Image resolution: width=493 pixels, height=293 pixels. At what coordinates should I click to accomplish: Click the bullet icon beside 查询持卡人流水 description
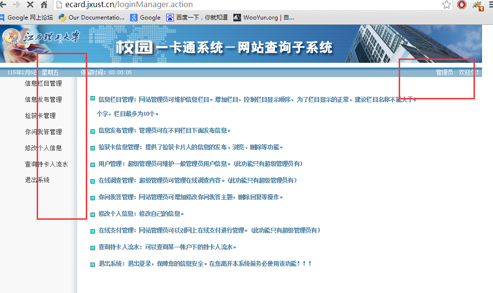(93, 248)
